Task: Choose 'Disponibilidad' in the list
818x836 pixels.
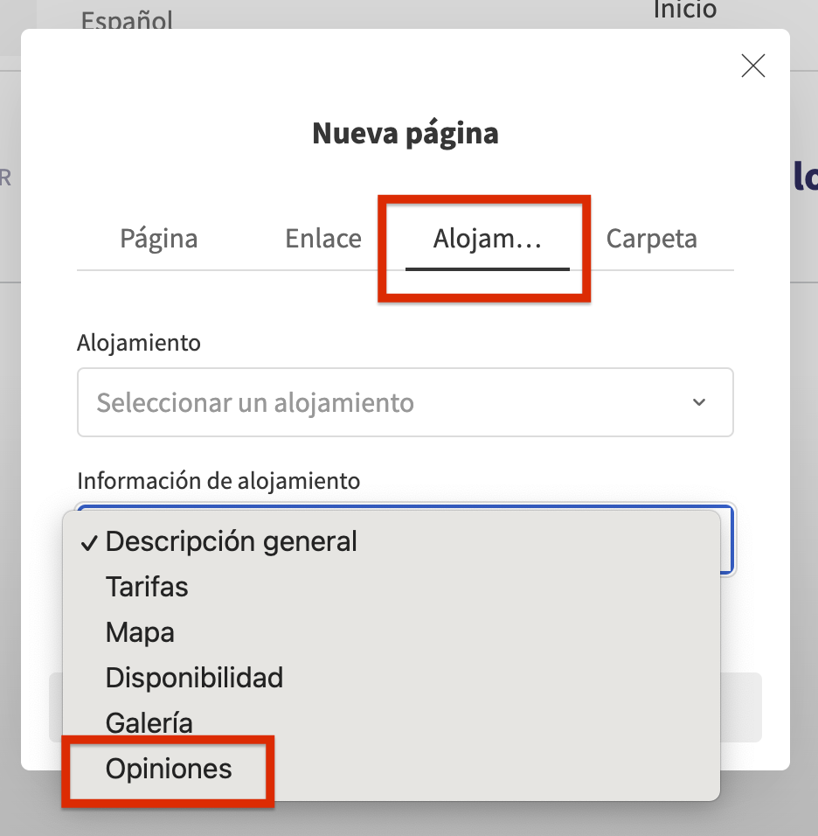Action: 194,678
